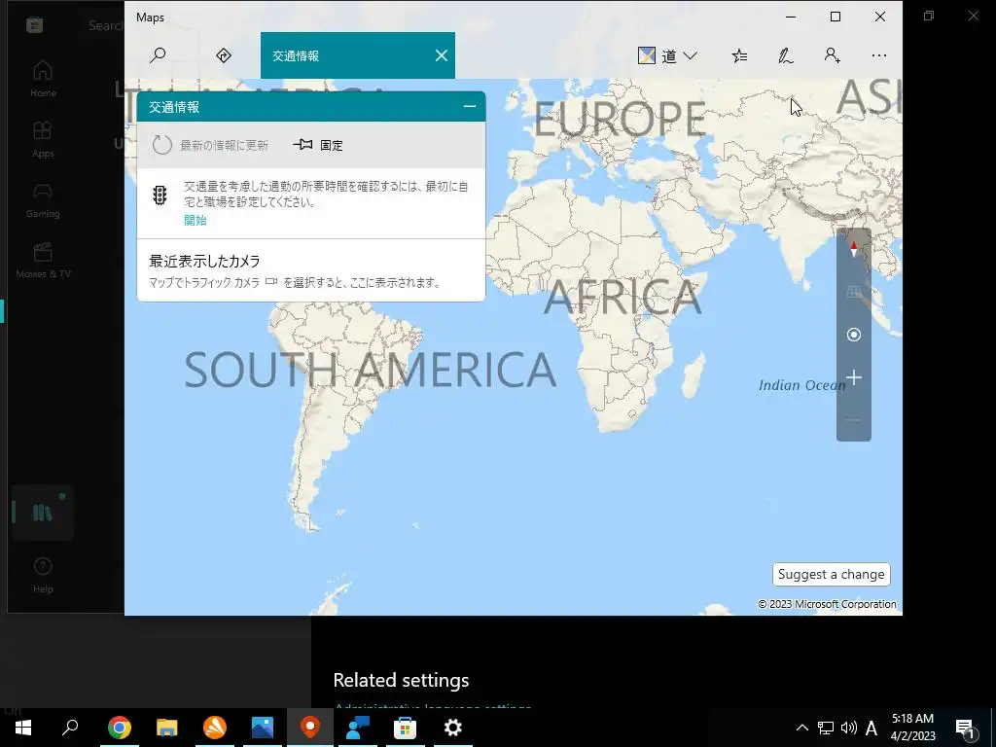
Task: Open taskbar search
Action: click(70, 728)
